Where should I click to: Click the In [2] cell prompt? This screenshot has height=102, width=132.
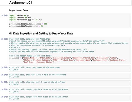click(4, 39)
